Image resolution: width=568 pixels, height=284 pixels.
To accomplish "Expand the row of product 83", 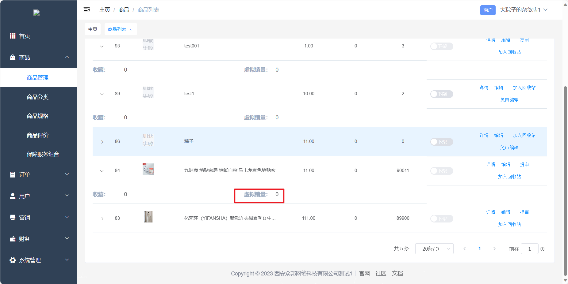I will pos(102,219).
